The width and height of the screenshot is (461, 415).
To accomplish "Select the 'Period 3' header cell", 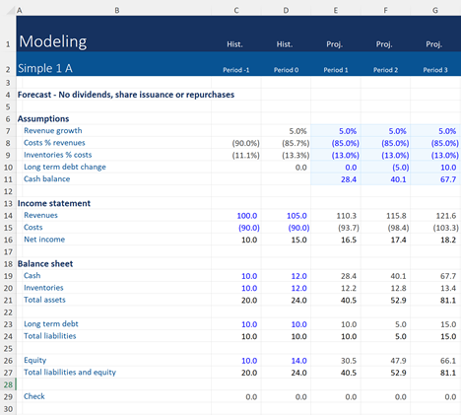I will (x=435, y=70).
